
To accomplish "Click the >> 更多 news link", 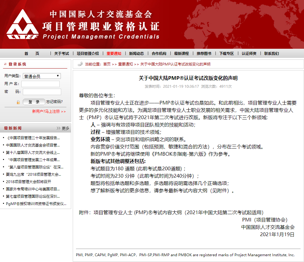I will [x=63, y=128].
